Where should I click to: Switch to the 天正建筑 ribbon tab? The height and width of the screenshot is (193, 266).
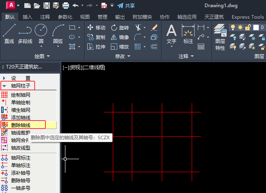pyautogui.click(x=214, y=17)
